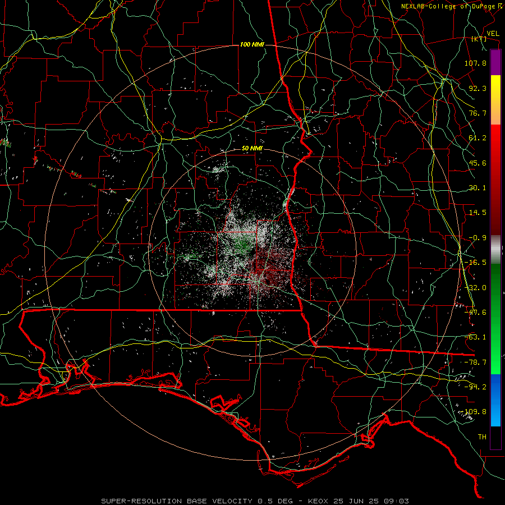Pick the blue segment of velocity color bar

[495, 400]
